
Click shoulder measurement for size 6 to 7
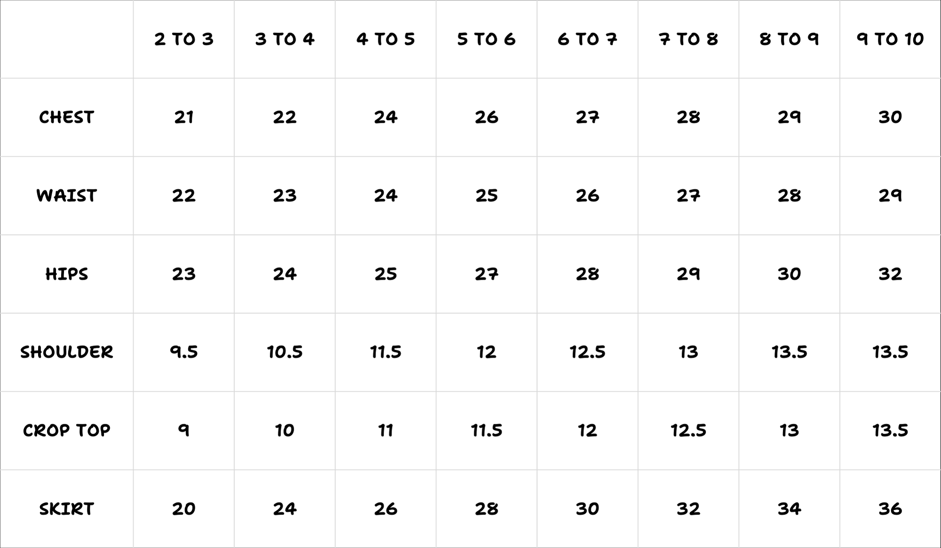point(587,352)
